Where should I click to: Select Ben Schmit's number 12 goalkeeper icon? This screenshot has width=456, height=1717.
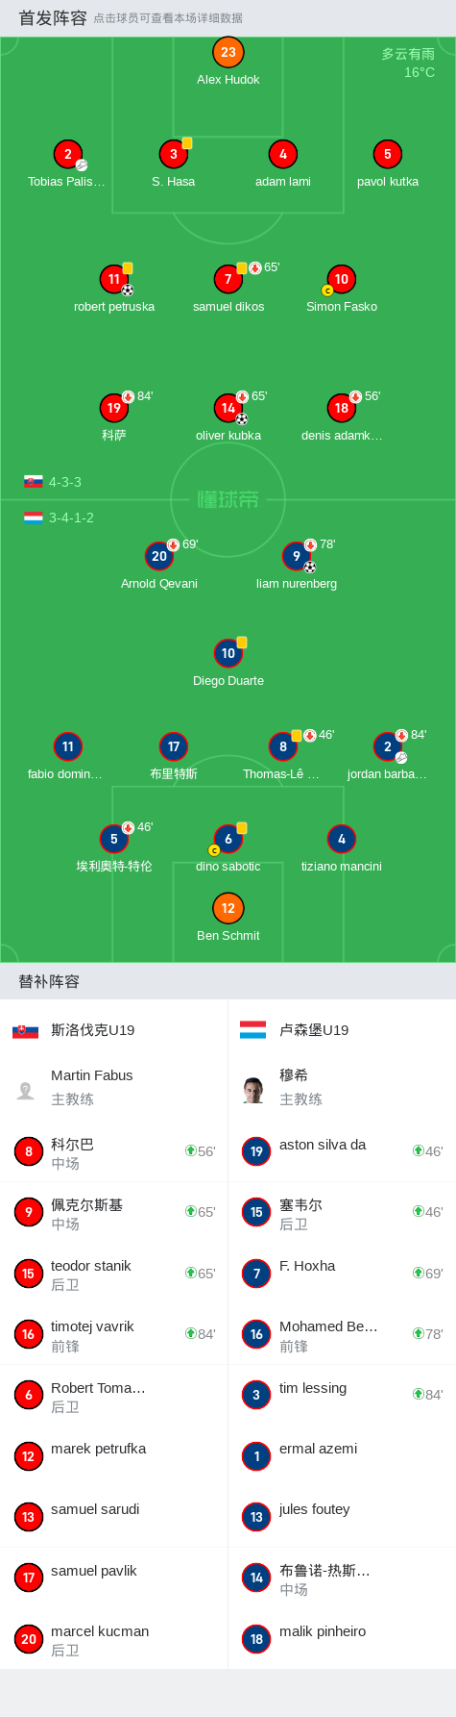[x=228, y=908]
